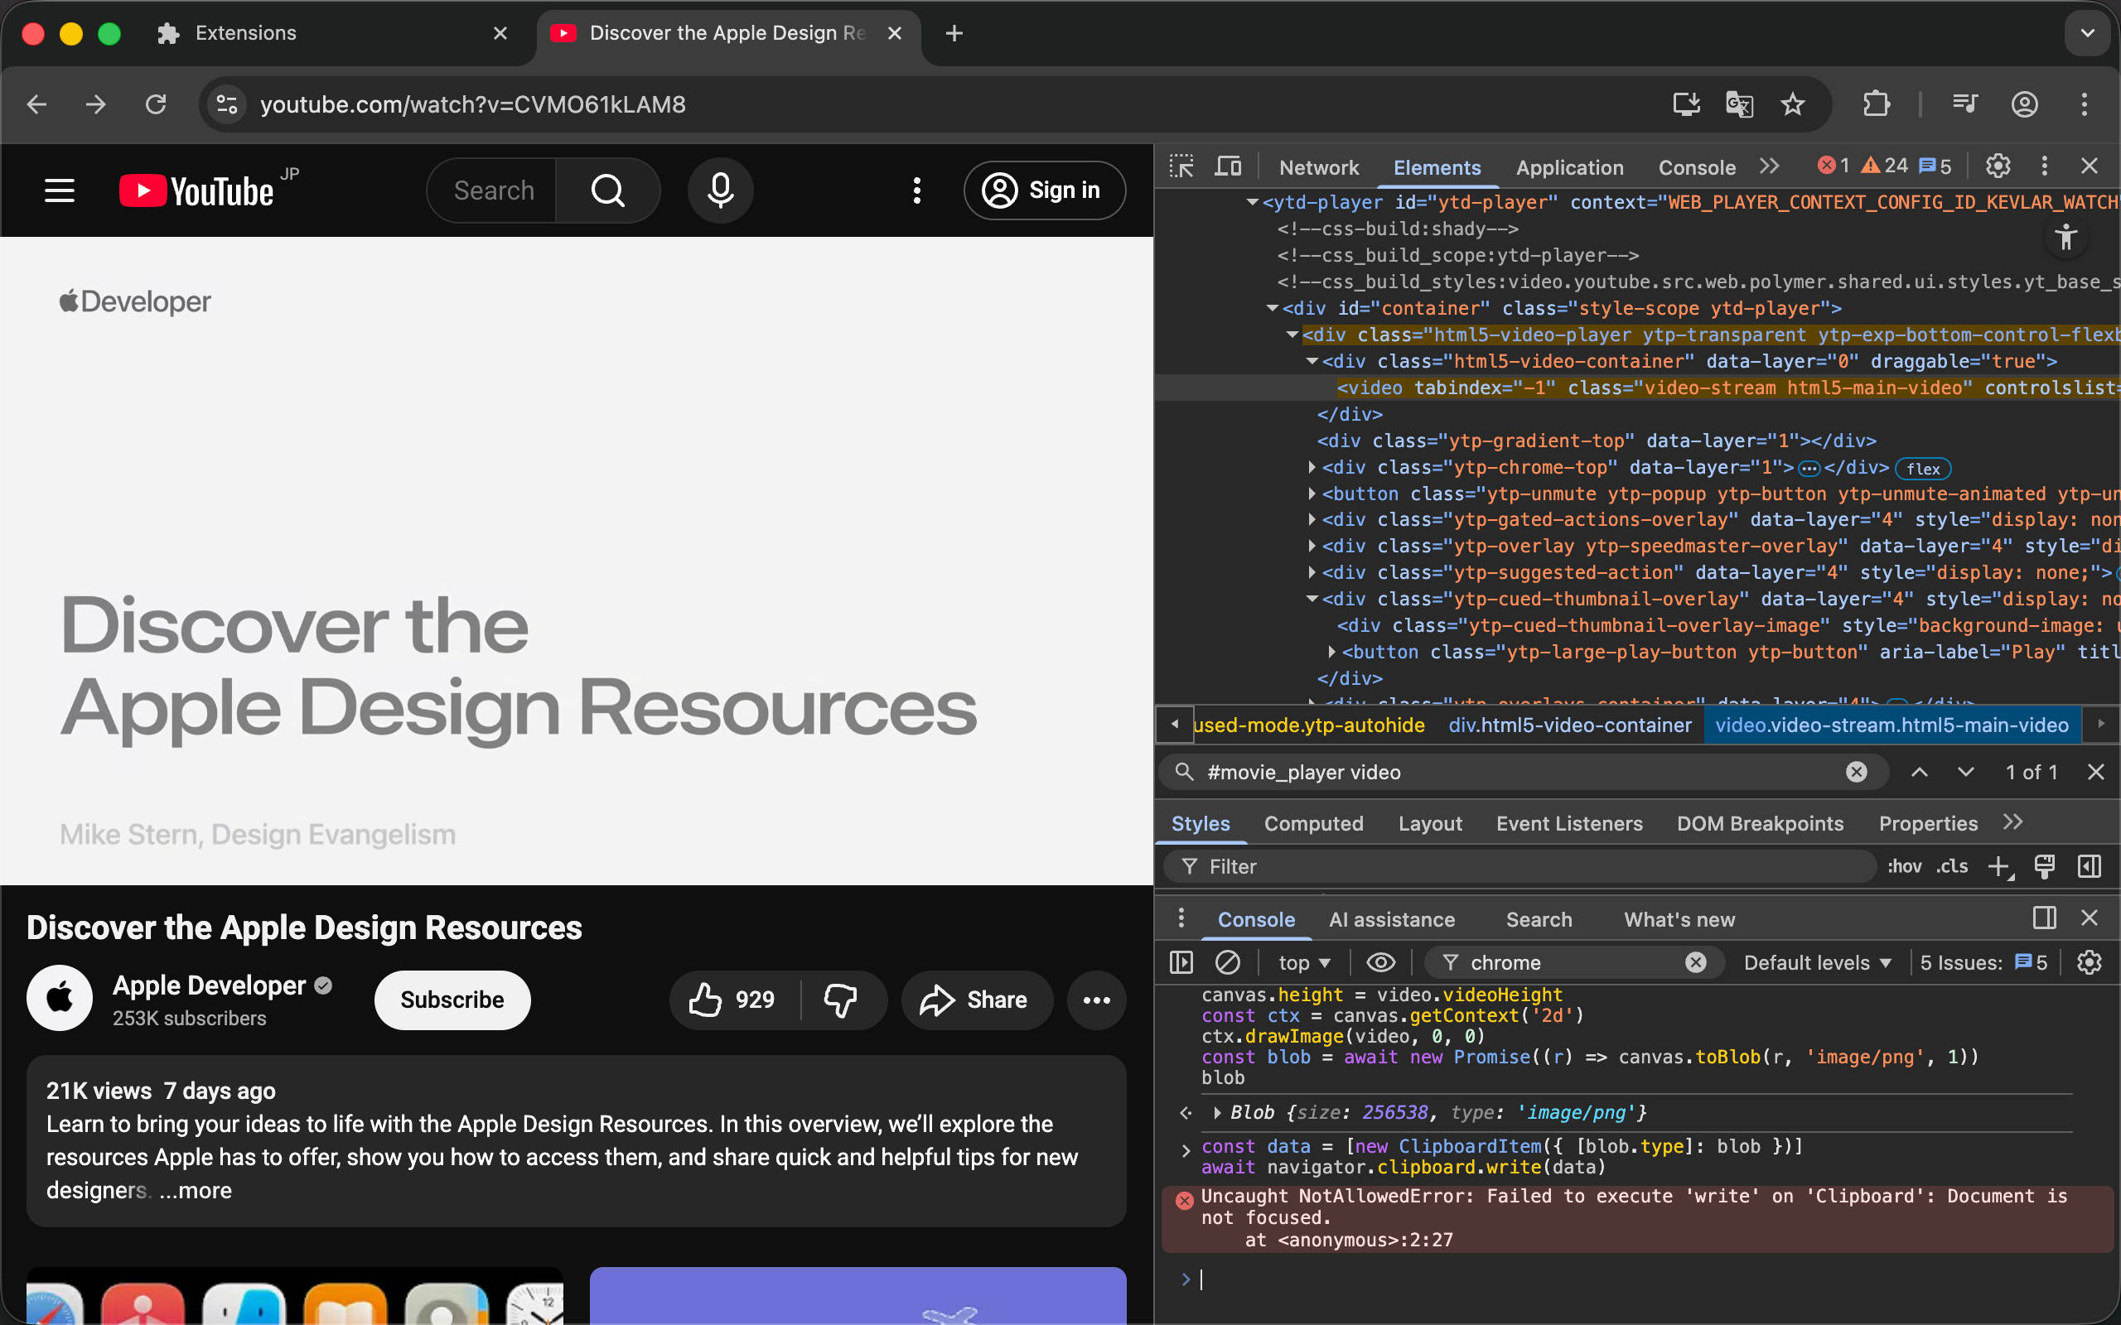Click the dislike thumbs-down button
The height and width of the screenshot is (1325, 2121).
(x=840, y=1000)
